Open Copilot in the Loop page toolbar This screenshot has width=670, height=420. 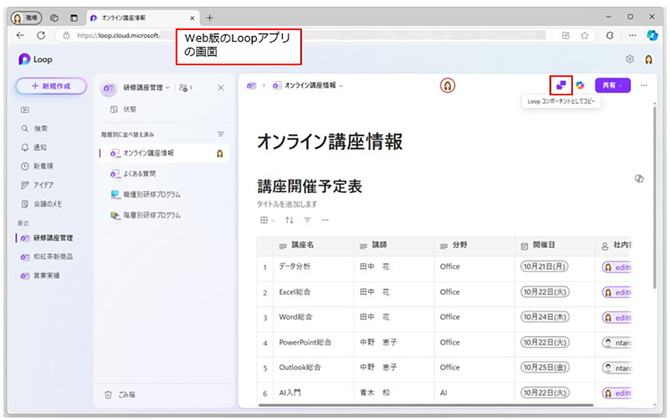click(x=579, y=85)
